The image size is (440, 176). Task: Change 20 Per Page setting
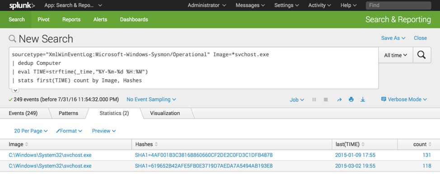pyautogui.click(x=31, y=131)
